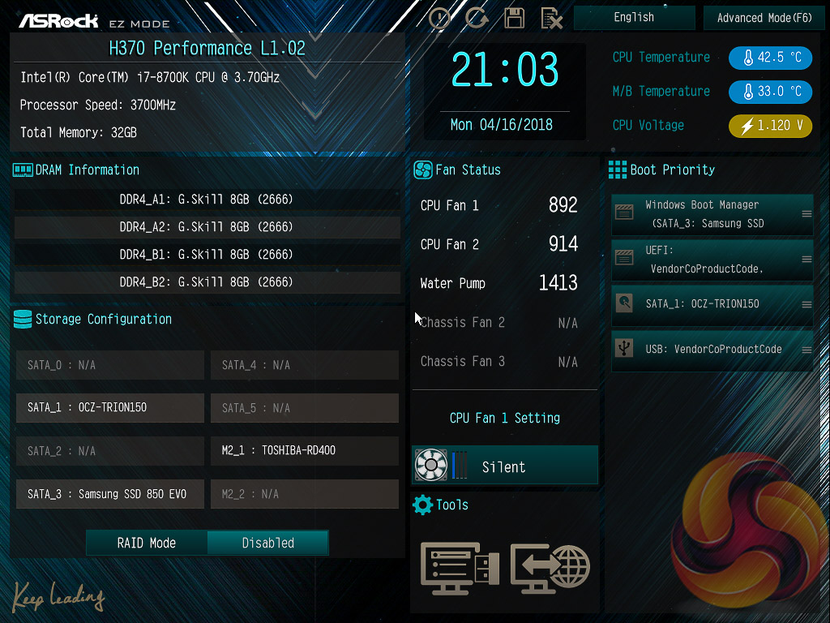
Task: Click the Total Memory: 32GB line
Action: click(x=79, y=132)
